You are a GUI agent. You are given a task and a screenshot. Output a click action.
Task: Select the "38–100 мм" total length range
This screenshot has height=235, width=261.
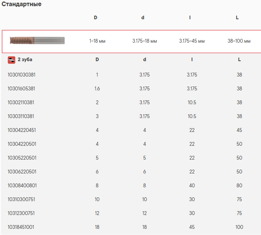click(239, 41)
